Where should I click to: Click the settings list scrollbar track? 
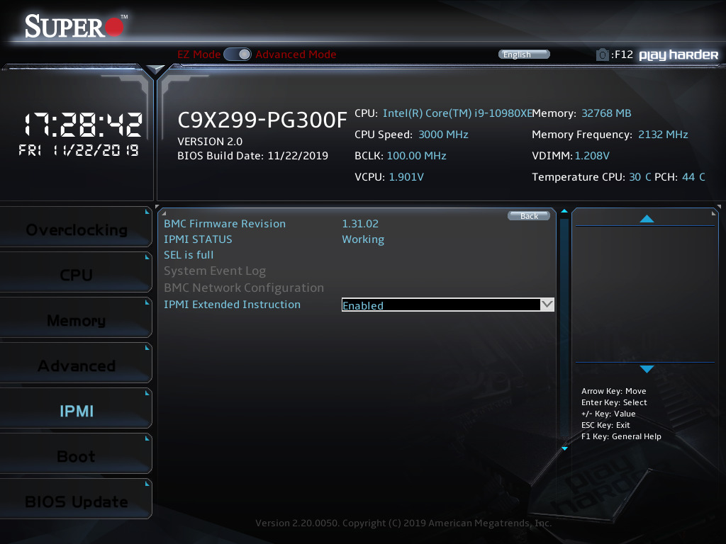click(x=564, y=330)
